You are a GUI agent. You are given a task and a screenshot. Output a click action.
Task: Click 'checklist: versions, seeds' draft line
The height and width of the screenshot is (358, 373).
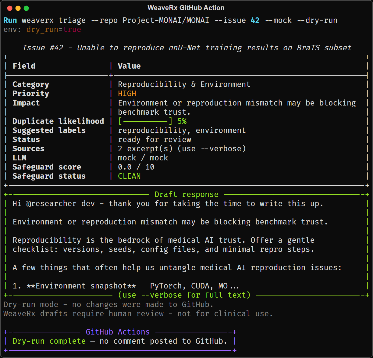[x=164, y=249]
